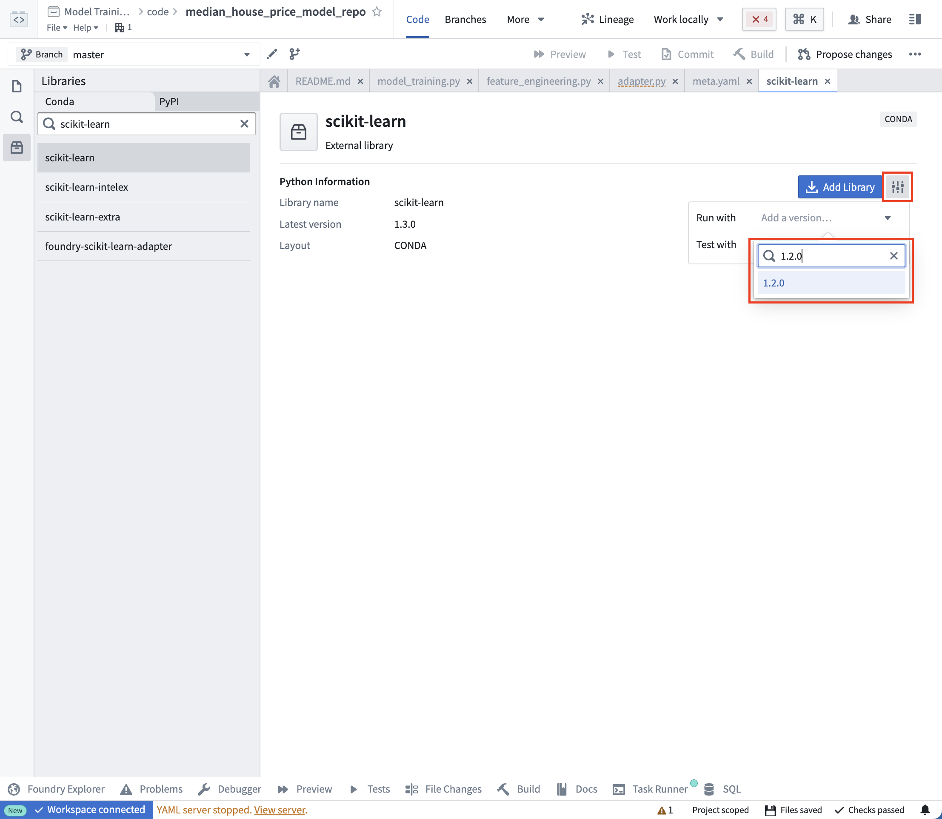Click Propose changes button
This screenshot has width=942, height=819.
click(x=845, y=54)
